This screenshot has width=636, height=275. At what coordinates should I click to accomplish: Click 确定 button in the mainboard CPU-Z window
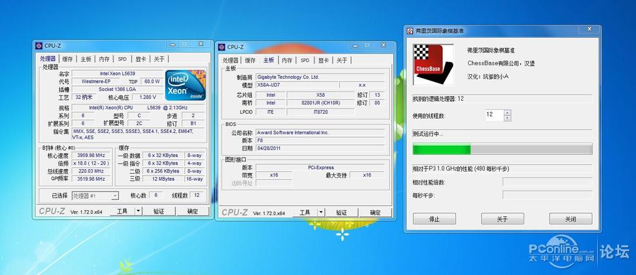tap(376, 212)
